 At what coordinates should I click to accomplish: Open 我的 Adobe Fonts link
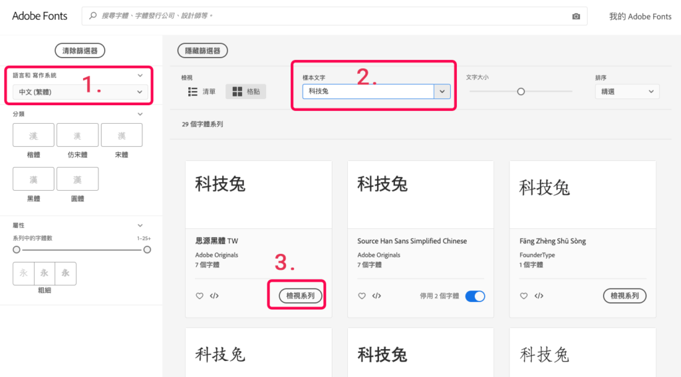click(x=640, y=17)
